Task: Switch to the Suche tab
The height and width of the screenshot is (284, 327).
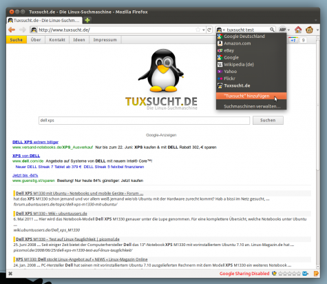Action: tap(16, 40)
